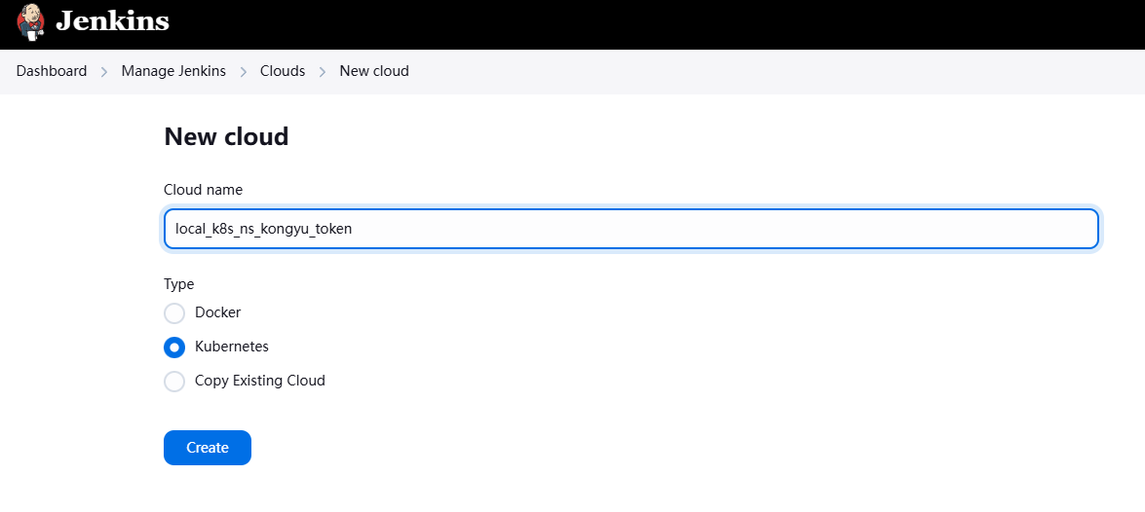Expand the chevron after Dashboard breadcrumb

point(104,72)
